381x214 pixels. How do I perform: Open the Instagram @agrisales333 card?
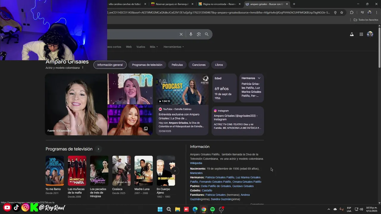(x=238, y=121)
